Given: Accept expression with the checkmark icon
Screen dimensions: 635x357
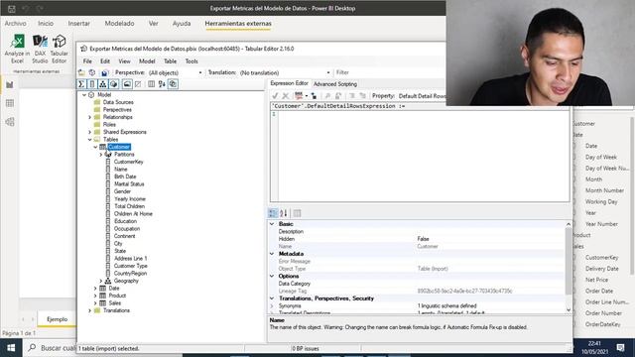Looking at the screenshot, I should pyautogui.click(x=275, y=96).
